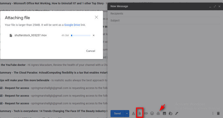
Task: Click the insert photo icon
Action: (164, 113)
